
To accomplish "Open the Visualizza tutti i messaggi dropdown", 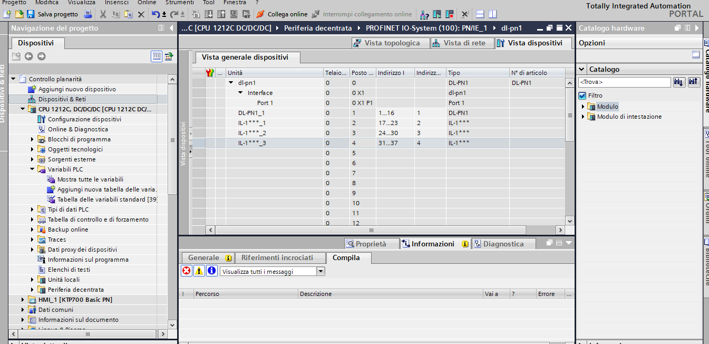I will point(320,271).
